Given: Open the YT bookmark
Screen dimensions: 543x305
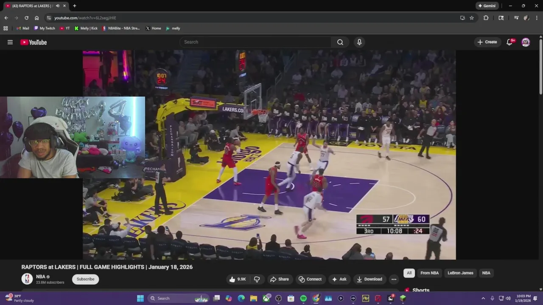Looking at the screenshot, I should [x=64, y=28].
